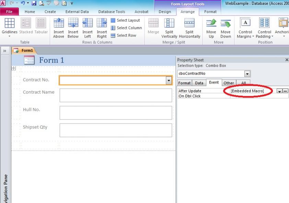Click the After Update property value

coord(253,91)
